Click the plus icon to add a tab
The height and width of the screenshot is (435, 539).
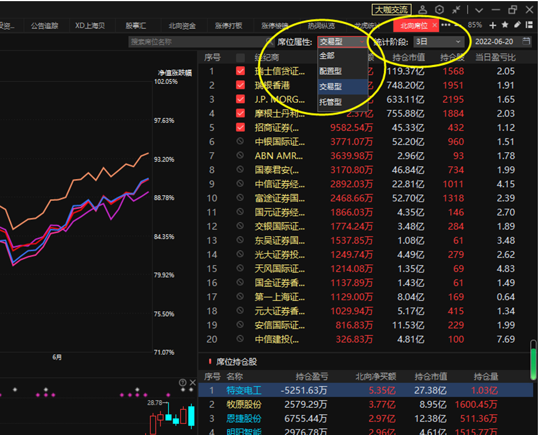point(493,25)
